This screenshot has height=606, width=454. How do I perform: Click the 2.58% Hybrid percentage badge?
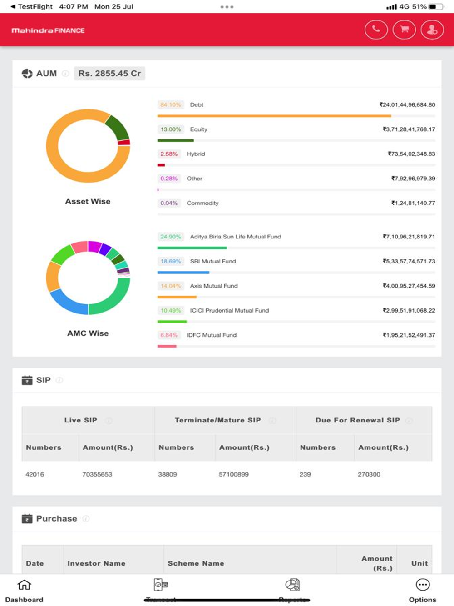(169, 154)
